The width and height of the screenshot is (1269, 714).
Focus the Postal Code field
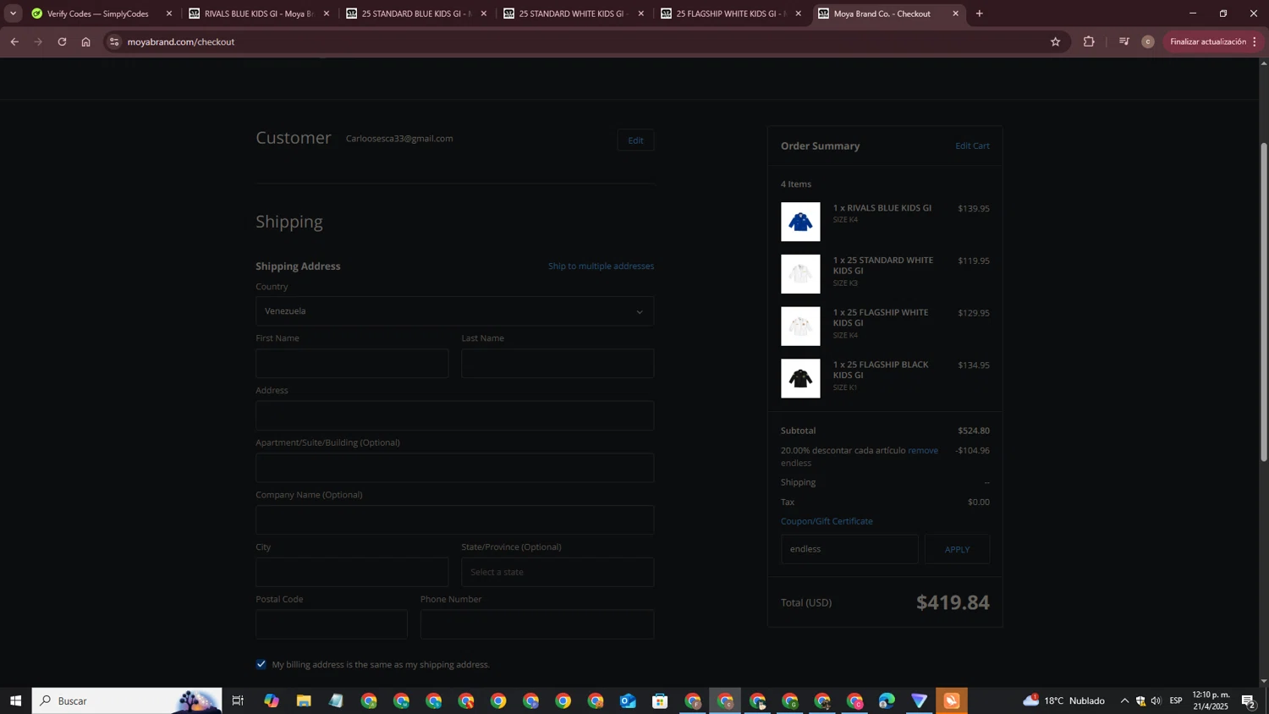pyautogui.click(x=332, y=624)
